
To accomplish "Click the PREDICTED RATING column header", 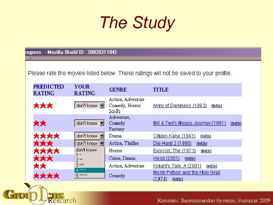I will tap(49, 90).
